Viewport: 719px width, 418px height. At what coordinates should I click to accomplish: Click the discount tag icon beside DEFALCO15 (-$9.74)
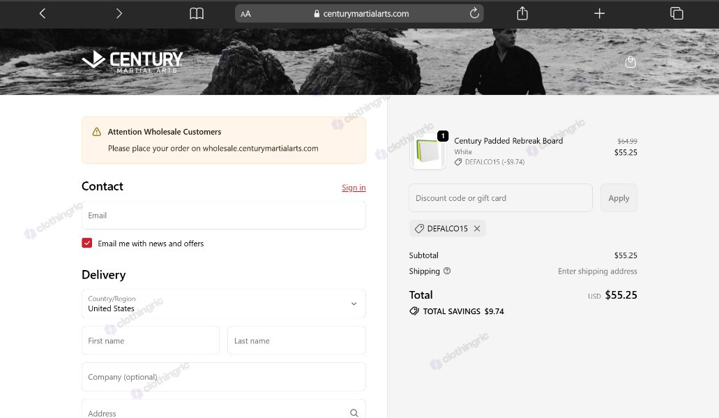point(458,162)
